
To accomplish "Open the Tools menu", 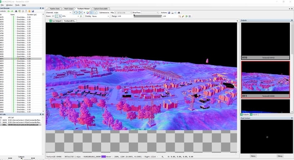I will pos(17,5).
